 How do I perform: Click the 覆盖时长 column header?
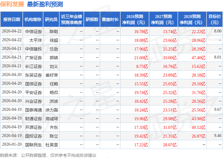110,20
